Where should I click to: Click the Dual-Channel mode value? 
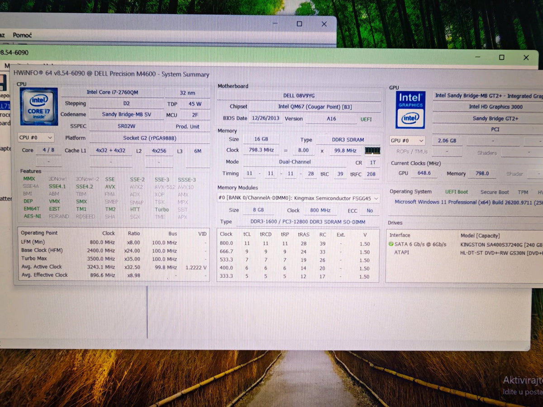point(295,162)
